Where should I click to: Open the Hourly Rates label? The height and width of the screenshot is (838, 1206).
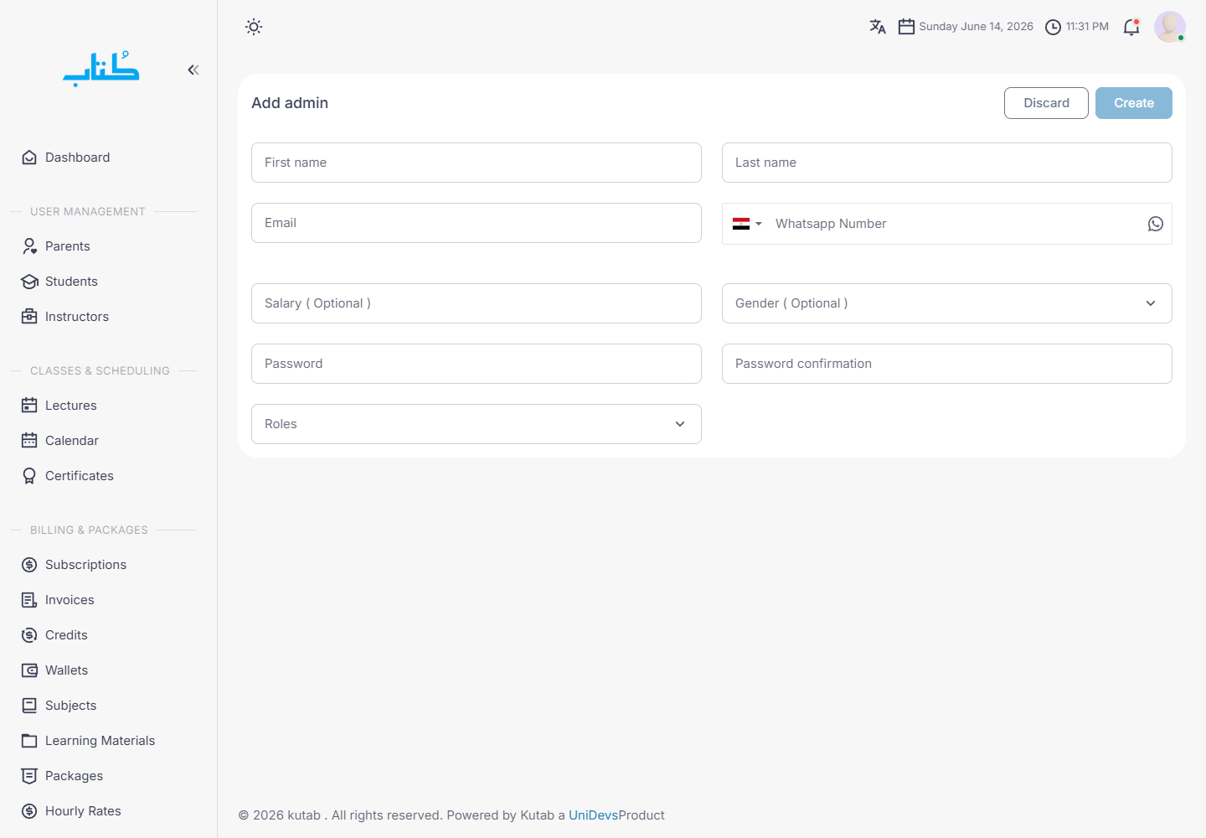(83, 811)
